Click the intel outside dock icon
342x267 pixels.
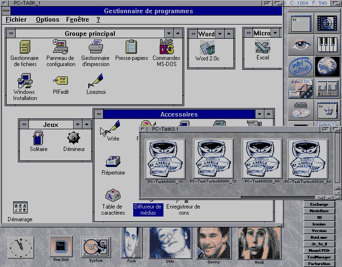click(301, 67)
